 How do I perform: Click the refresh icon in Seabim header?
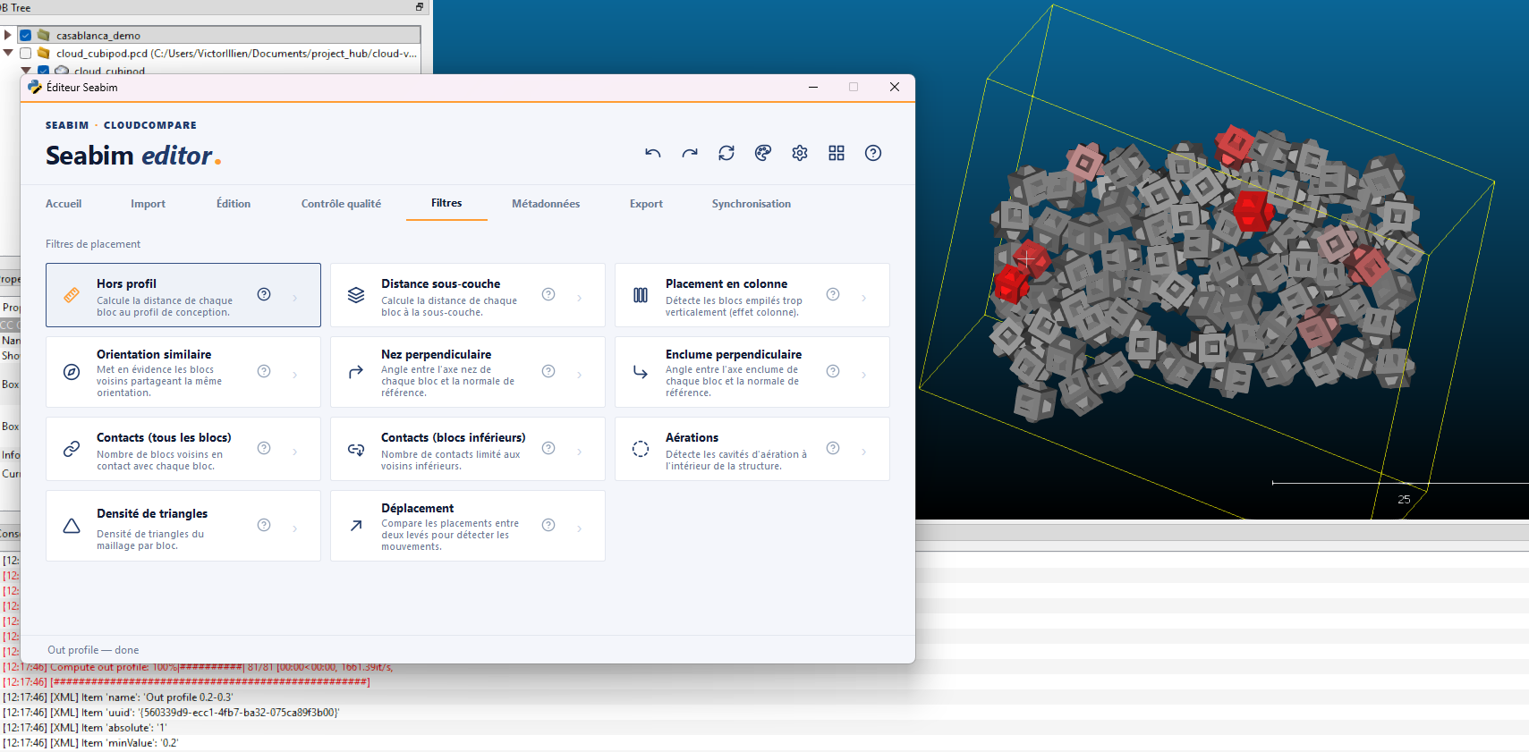pyautogui.click(x=726, y=153)
